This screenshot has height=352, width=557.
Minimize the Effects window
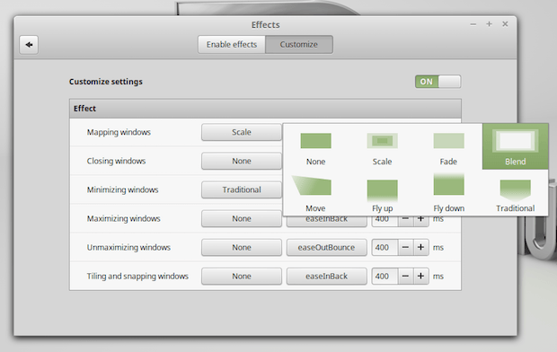pyautogui.click(x=473, y=24)
